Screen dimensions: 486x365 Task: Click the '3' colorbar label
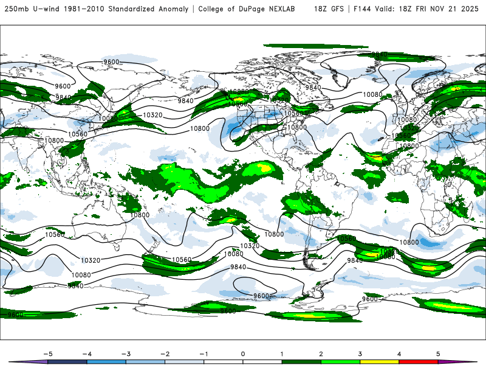click(x=360, y=354)
